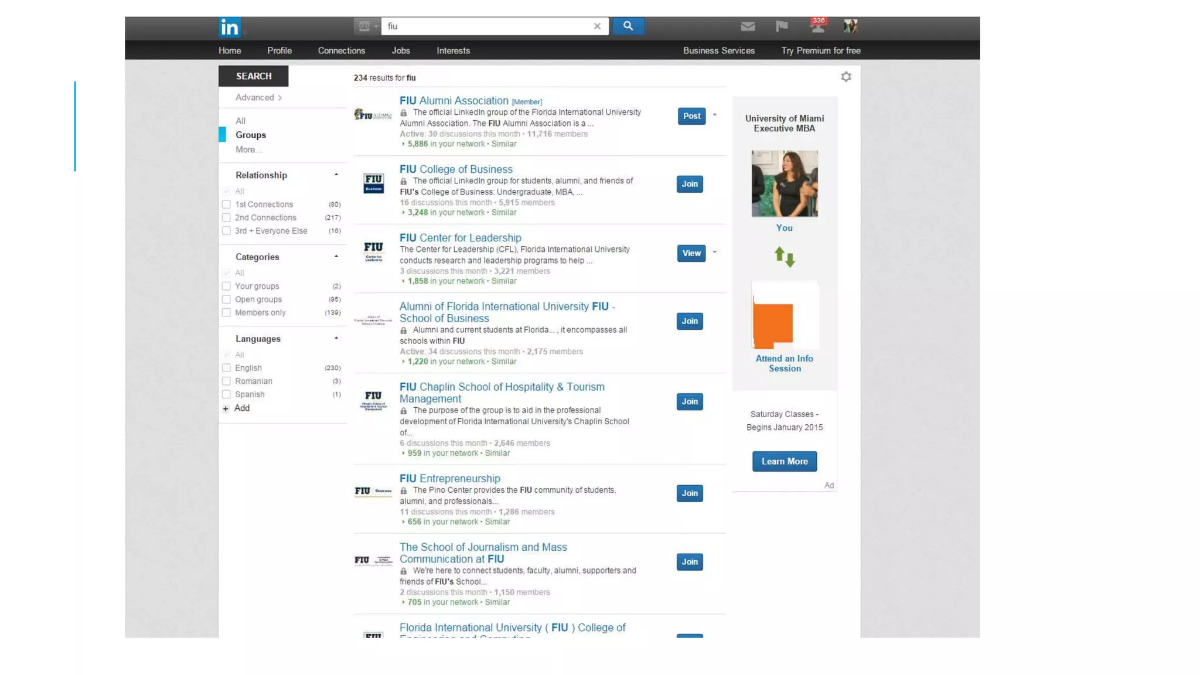Click the blue search magnifier button
This screenshot has height=675, width=1200.
click(628, 26)
